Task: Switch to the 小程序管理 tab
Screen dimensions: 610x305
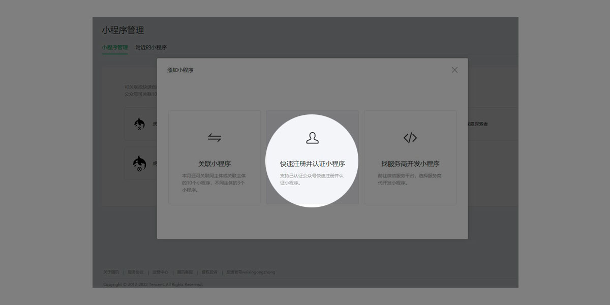Action: (114, 47)
